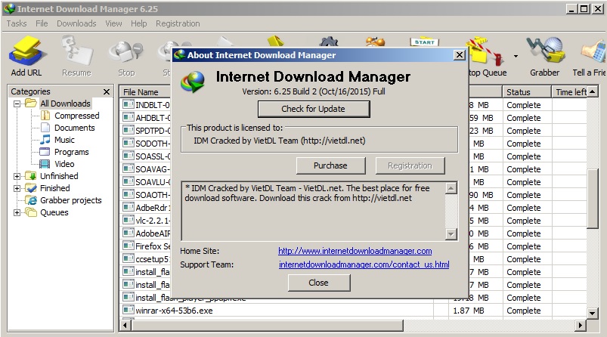
Task: Click the Purchase button
Action: click(x=330, y=165)
